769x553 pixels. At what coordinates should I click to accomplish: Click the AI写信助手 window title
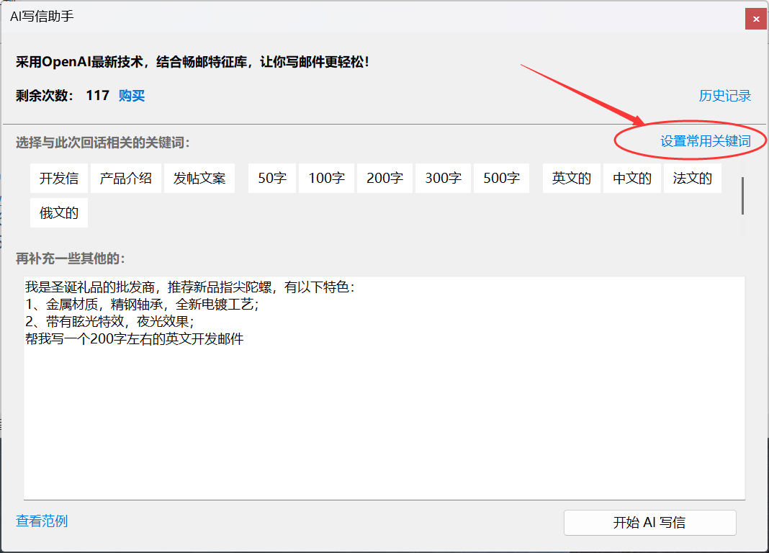[42, 16]
